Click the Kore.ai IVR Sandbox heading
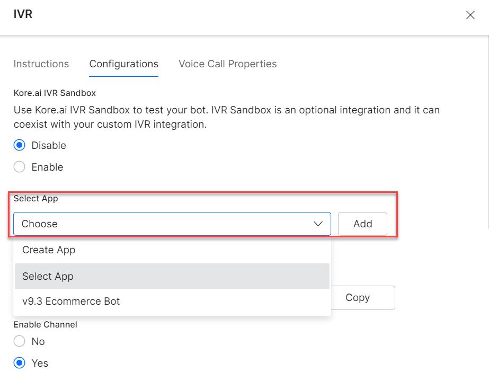 [55, 93]
